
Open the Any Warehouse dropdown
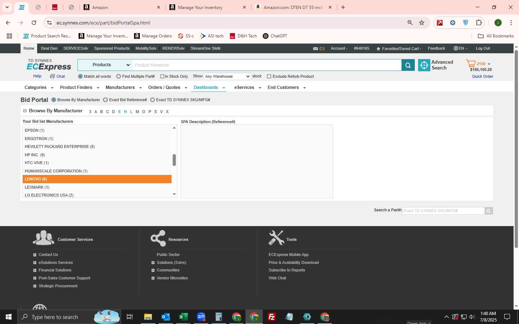click(227, 76)
